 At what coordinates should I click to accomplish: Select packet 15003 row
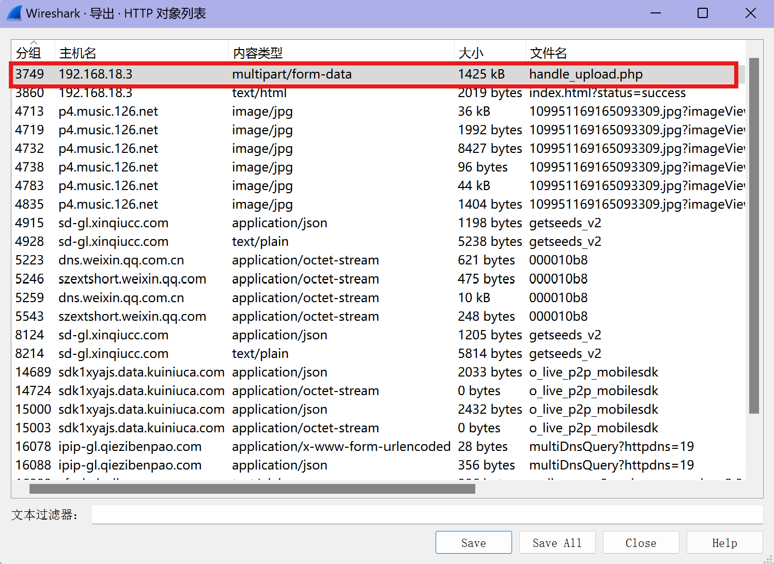[378, 428]
